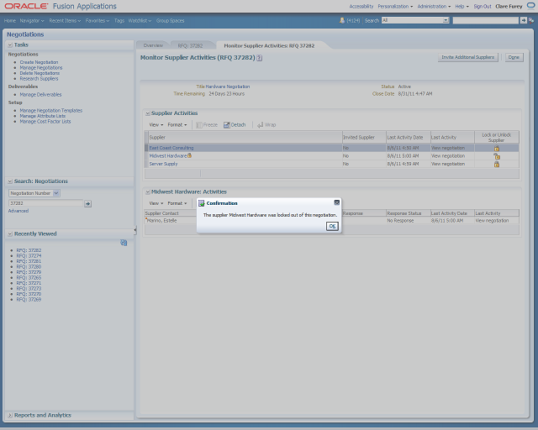Open Research Suppliers task link
Screen dimensions: 538x430
39,78
